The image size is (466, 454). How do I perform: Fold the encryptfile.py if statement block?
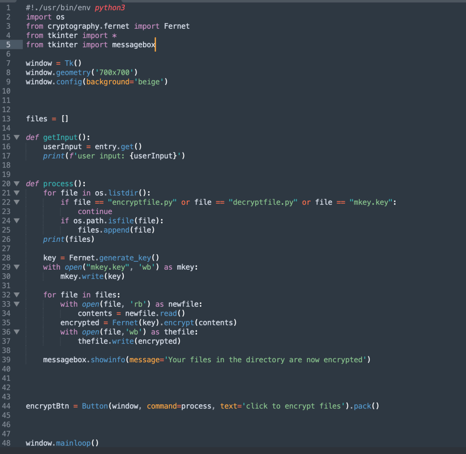[x=17, y=202]
